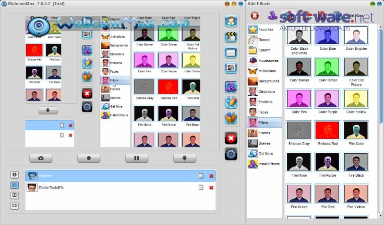Screen dimensions: 384x225
Task: Select the Filters category
Action: (264, 123)
